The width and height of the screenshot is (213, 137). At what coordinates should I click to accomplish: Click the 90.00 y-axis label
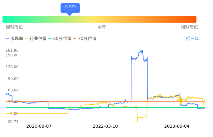pyautogui.click(x=13, y=79)
